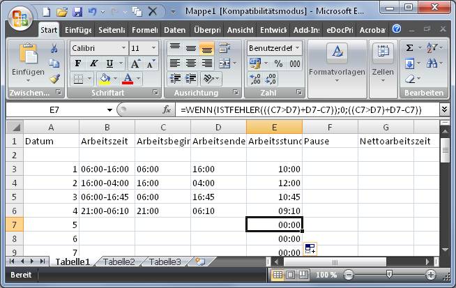Apply red font color A

(x=128, y=79)
